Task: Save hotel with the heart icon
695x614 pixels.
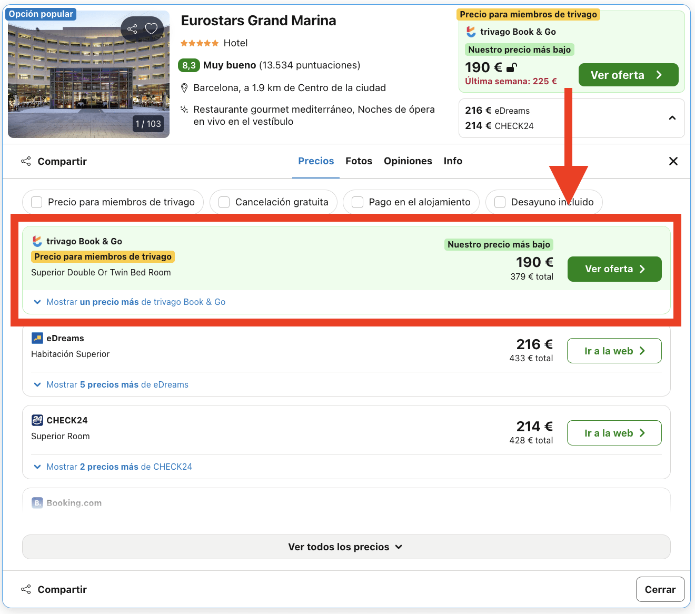Action: (152, 29)
